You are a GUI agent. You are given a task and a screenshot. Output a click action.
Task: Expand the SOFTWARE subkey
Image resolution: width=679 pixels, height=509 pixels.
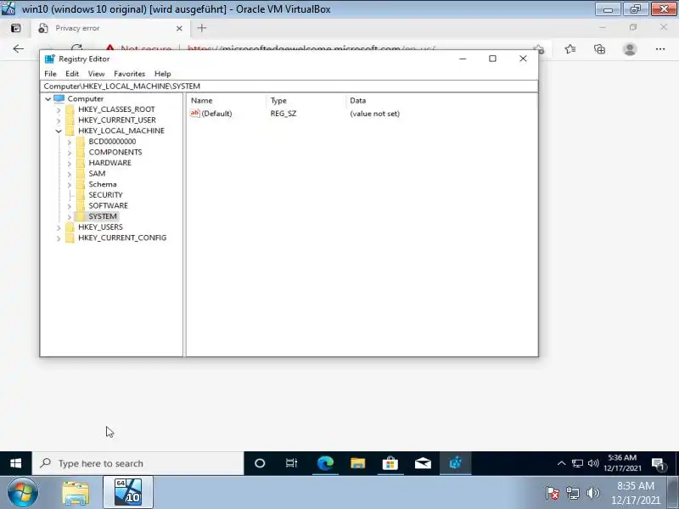70,206
